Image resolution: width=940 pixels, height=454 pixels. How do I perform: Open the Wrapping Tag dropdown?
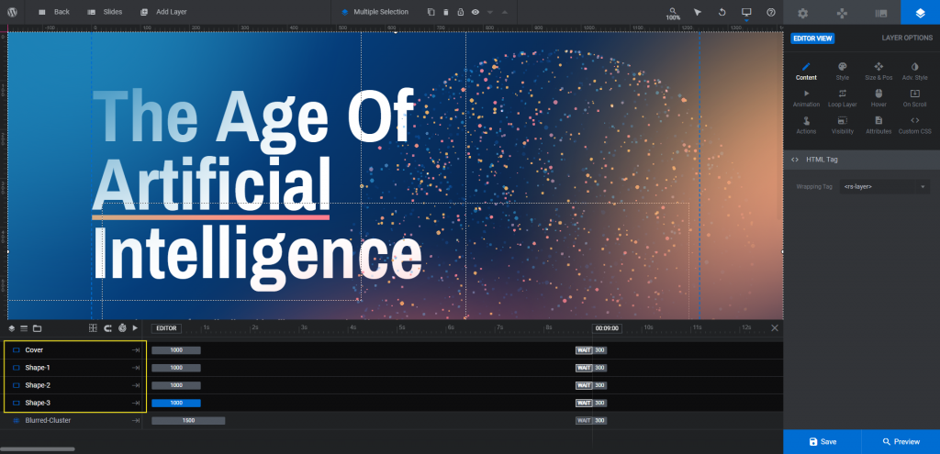pos(884,186)
